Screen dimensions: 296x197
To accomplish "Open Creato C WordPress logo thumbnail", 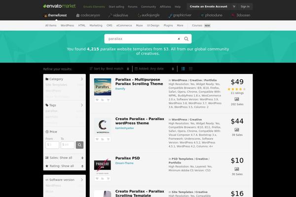I will pos(103,126).
